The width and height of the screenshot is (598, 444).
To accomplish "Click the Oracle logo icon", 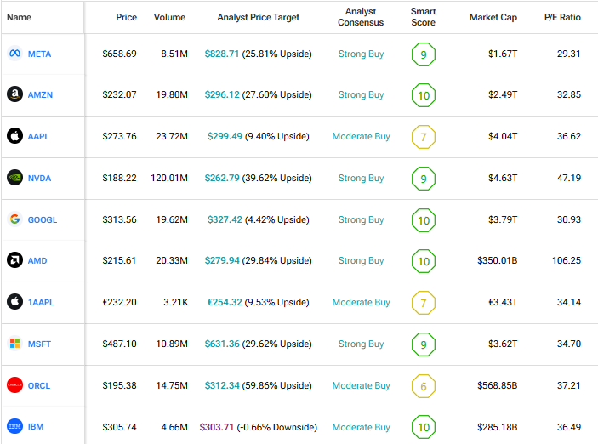I will (14, 385).
